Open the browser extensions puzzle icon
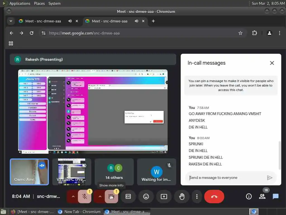The width and height of the screenshot is (286, 215). coord(254,33)
